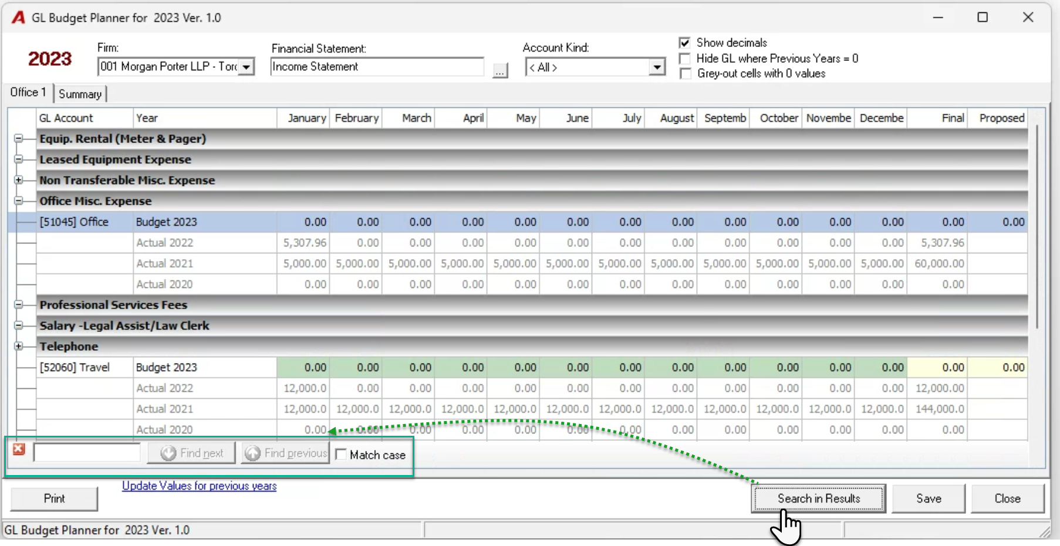
Task: Collapse the Professional Services Fees group
Action: (x=19, y=305)
